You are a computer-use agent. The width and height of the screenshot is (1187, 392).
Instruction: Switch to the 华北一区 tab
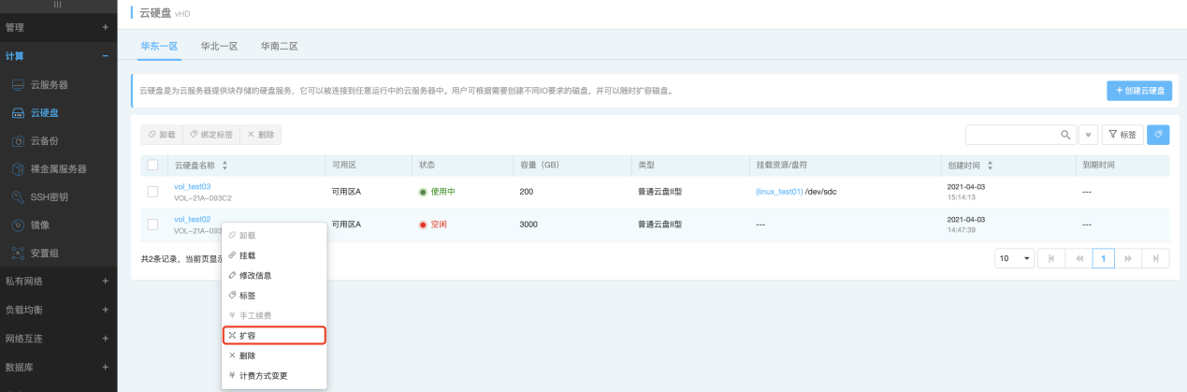pyautogui.click(x=220, y=46)
